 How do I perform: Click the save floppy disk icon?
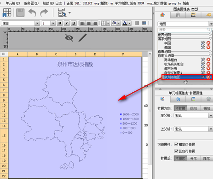(20, 13)
